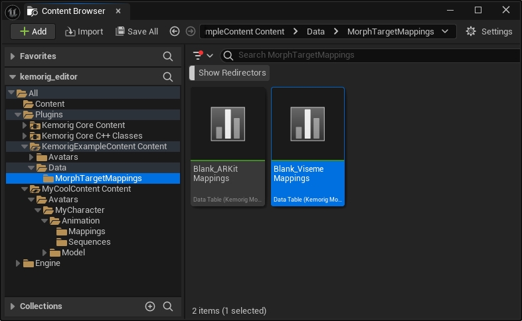Click the Import button
Screen dimensions: 522x321
tap(84, 31)
